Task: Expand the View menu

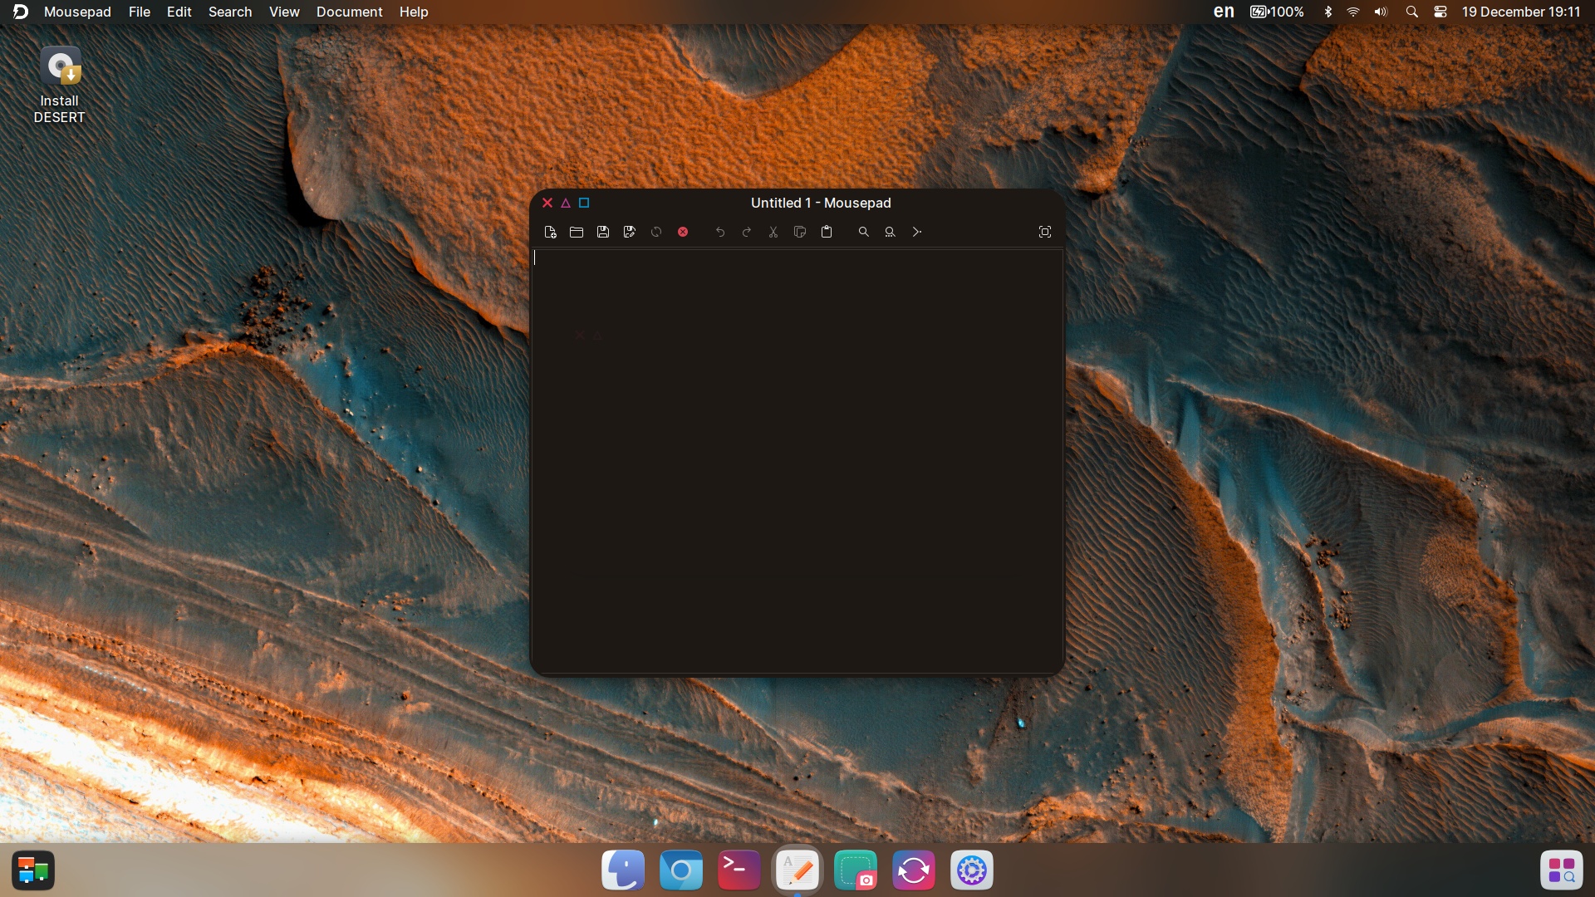Action: point(284,12)
